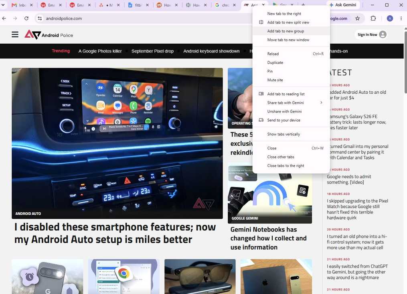Image resolution: width=407 pixels, height=294 pixels.
Task: Click the page vertical scrollbar
Action: [405, 62]
